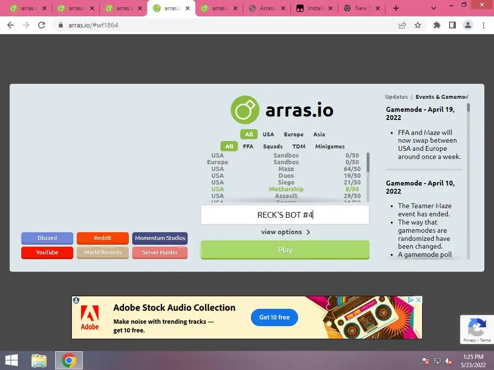Screen dimensions: 494x370
Task: Open the Extensions puzzle icon
Action: pos(437,25)
